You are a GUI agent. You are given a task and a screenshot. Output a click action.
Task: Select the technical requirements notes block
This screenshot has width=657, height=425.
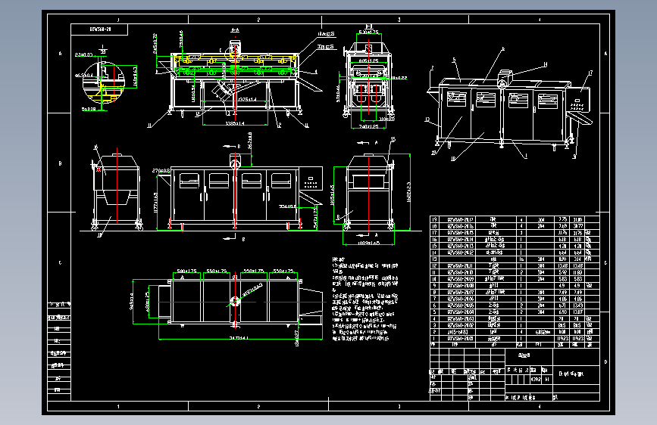pos(365,299)
